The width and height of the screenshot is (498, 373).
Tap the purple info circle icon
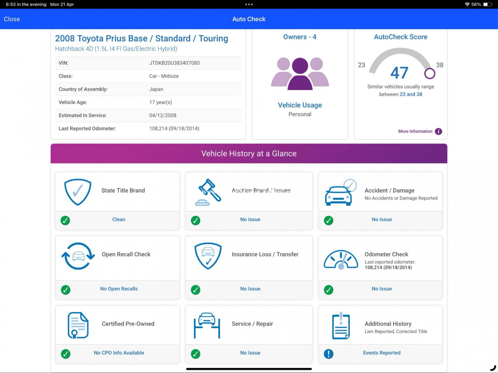[438, 131]
